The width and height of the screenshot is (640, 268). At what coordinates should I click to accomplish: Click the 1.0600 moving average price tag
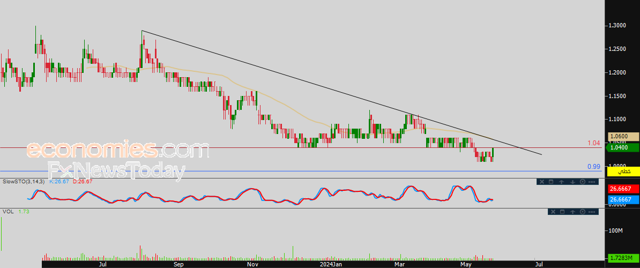click(623, 137)
